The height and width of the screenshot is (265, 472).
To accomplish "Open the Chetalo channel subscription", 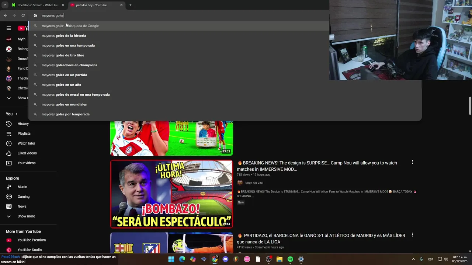I will 17,88.
